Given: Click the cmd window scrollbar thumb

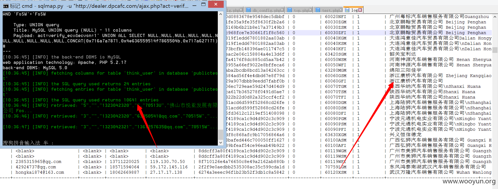Looking at the screenshot, I should coord(220,135).
